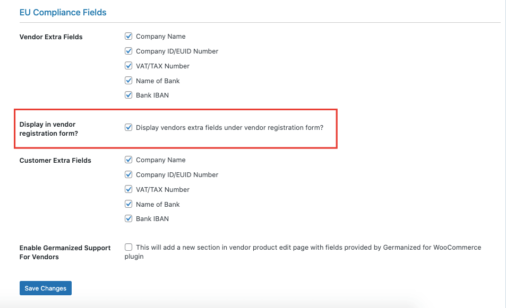This screenshot has width=506, height=308.
Task: Click the Display in vendor registration form label
Action: click(x=49, y=129)
